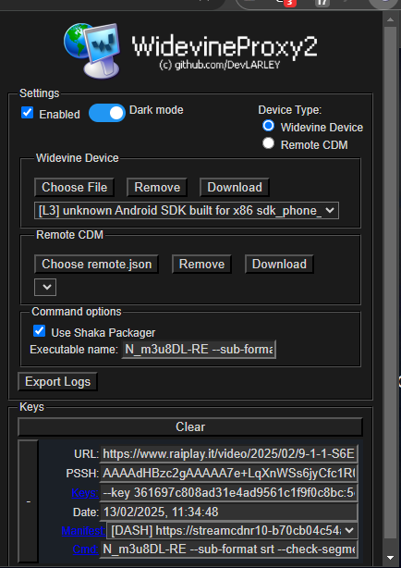Click Choose remote.json button
This screenshot has height=568, width=401.
(x=96, y=264)
